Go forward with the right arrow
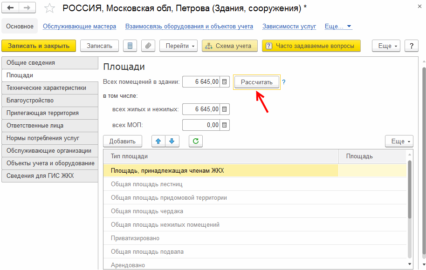The width and height of the screenshot is (426, 270). (27, 8)
